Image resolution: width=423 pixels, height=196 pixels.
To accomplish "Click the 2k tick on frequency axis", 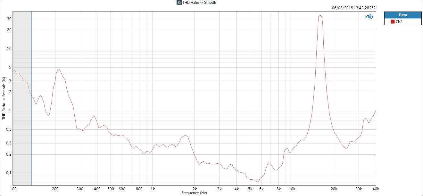I will tap(195, 189).
